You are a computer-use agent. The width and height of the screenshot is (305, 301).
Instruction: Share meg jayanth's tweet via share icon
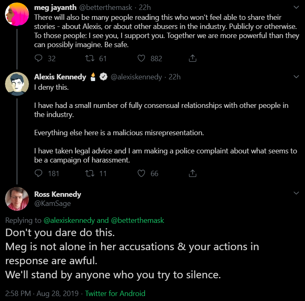(x=192, y=58)
